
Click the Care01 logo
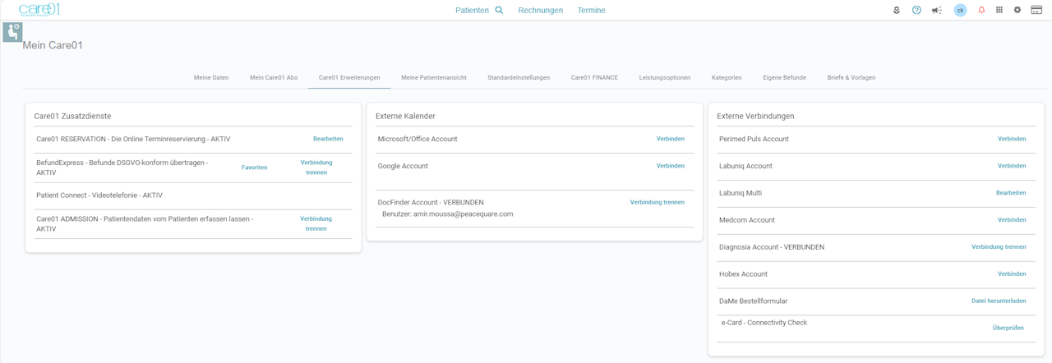pyautogui.click(x=39, y=10)
